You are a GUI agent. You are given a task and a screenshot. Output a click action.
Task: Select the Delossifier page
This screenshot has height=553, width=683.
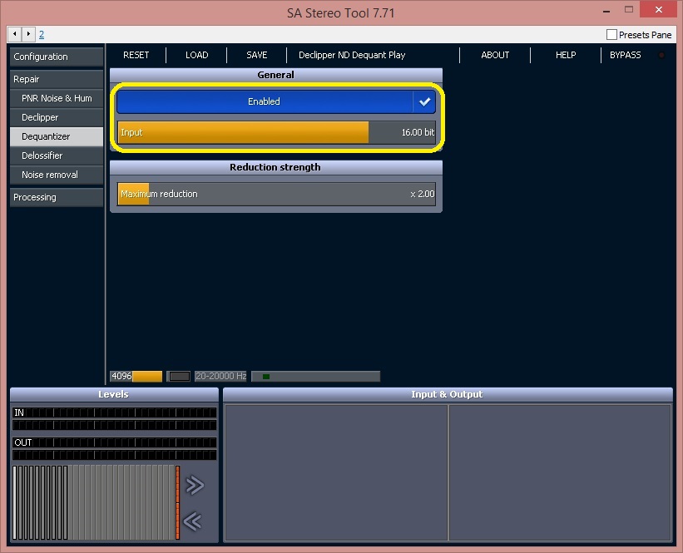pyautogui.click(x=57, y=156)
